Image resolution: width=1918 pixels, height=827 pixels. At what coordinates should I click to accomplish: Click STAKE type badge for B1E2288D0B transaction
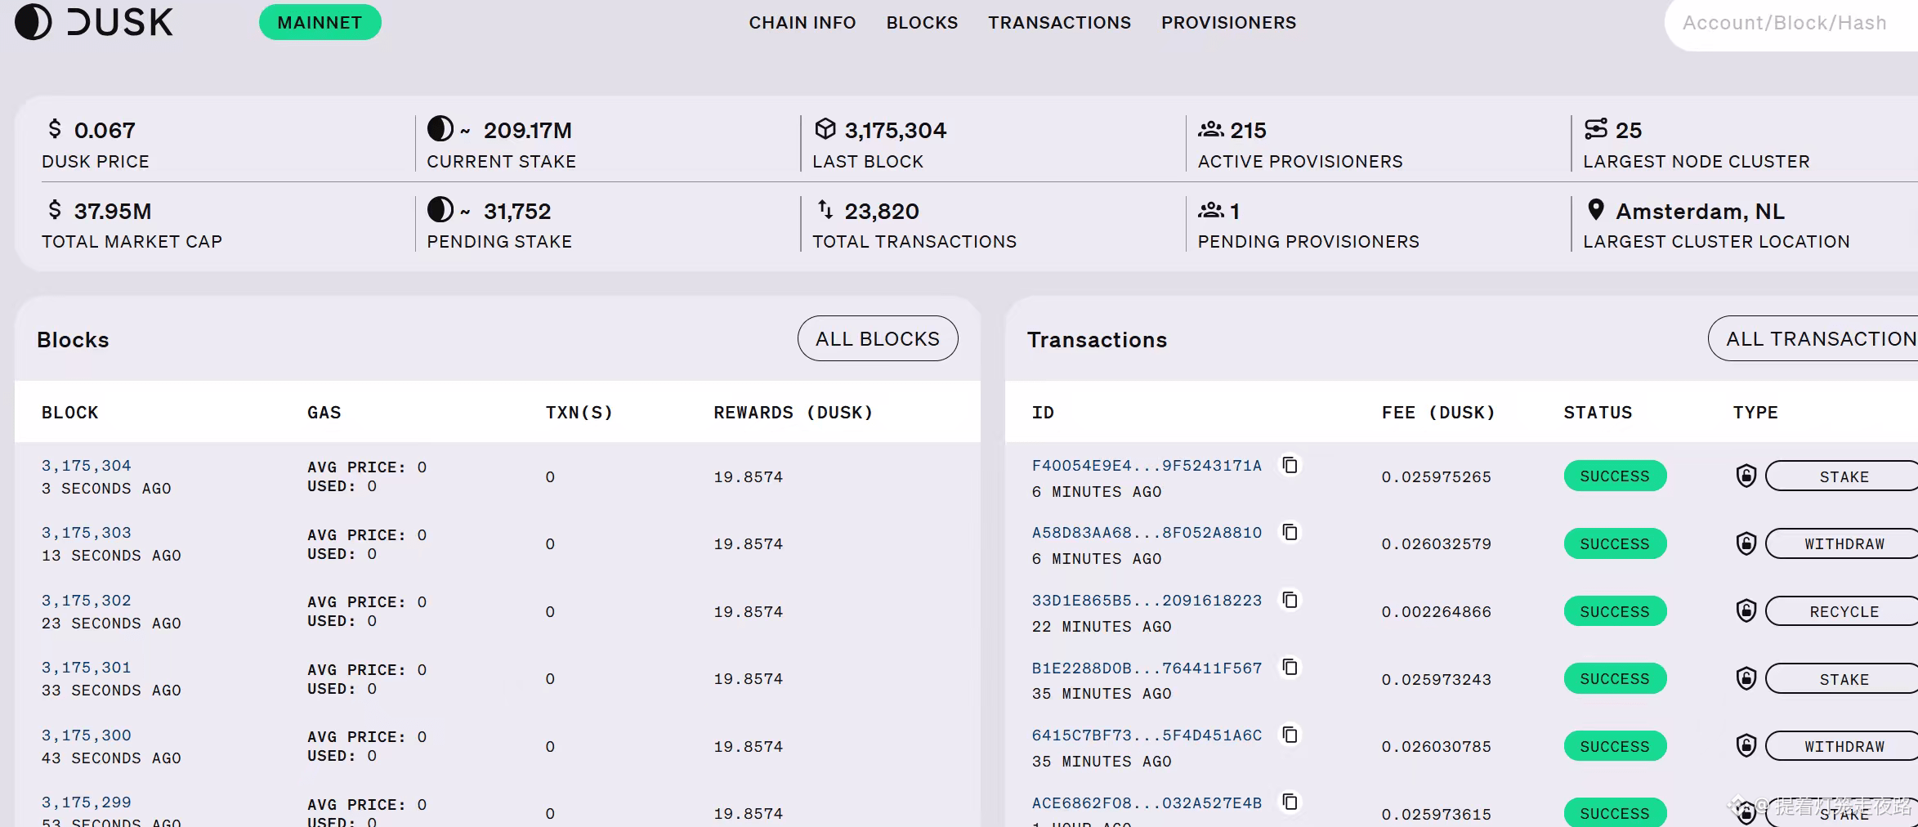(1842, 679)
